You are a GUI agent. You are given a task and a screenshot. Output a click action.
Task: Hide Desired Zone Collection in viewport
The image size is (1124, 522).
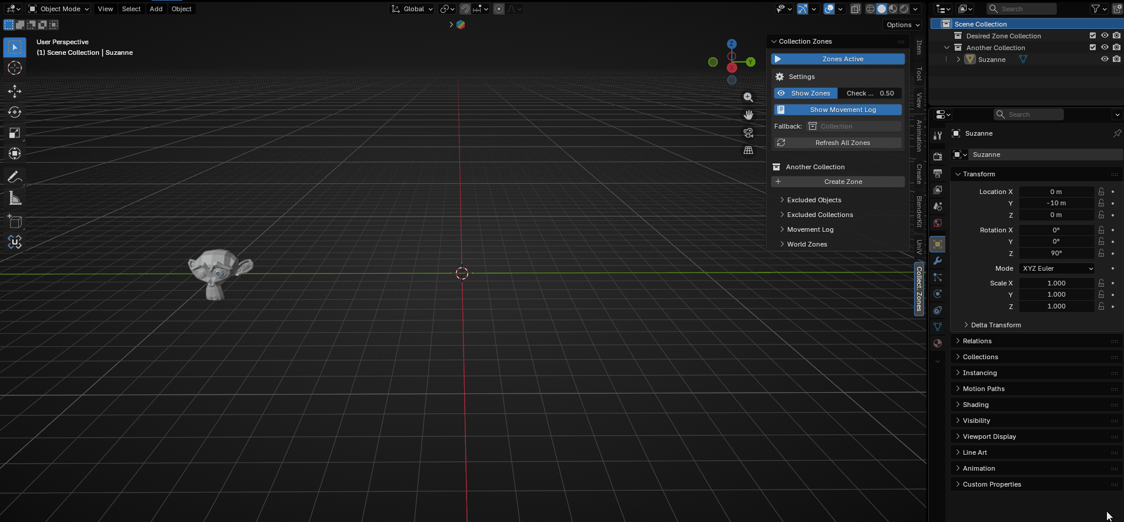1105,35
